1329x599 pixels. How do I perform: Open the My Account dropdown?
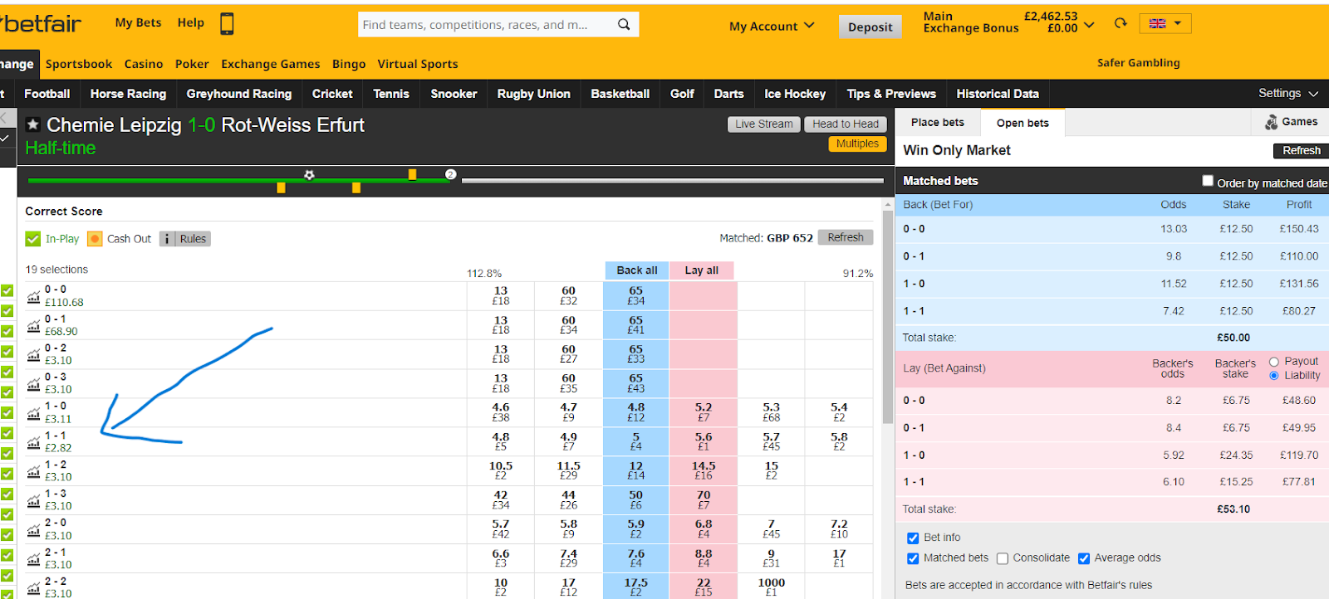tap(772, 27)
